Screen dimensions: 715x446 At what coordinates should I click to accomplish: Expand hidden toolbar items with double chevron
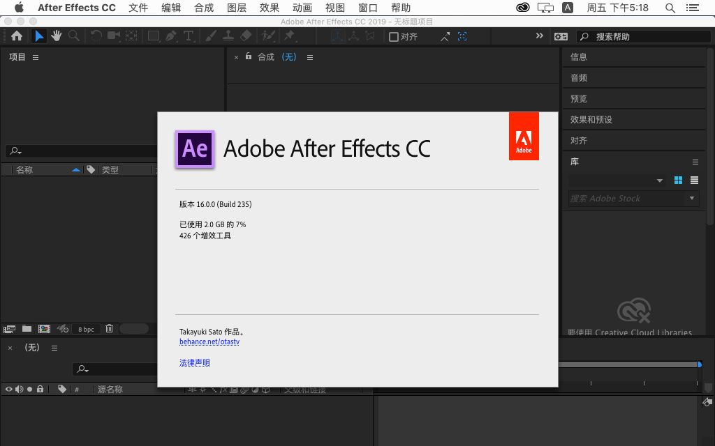pos(540,36)
